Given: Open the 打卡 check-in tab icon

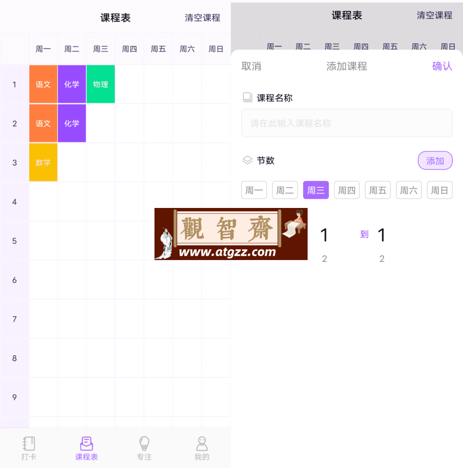Looking at the screenshot, I should click(29, 443).
